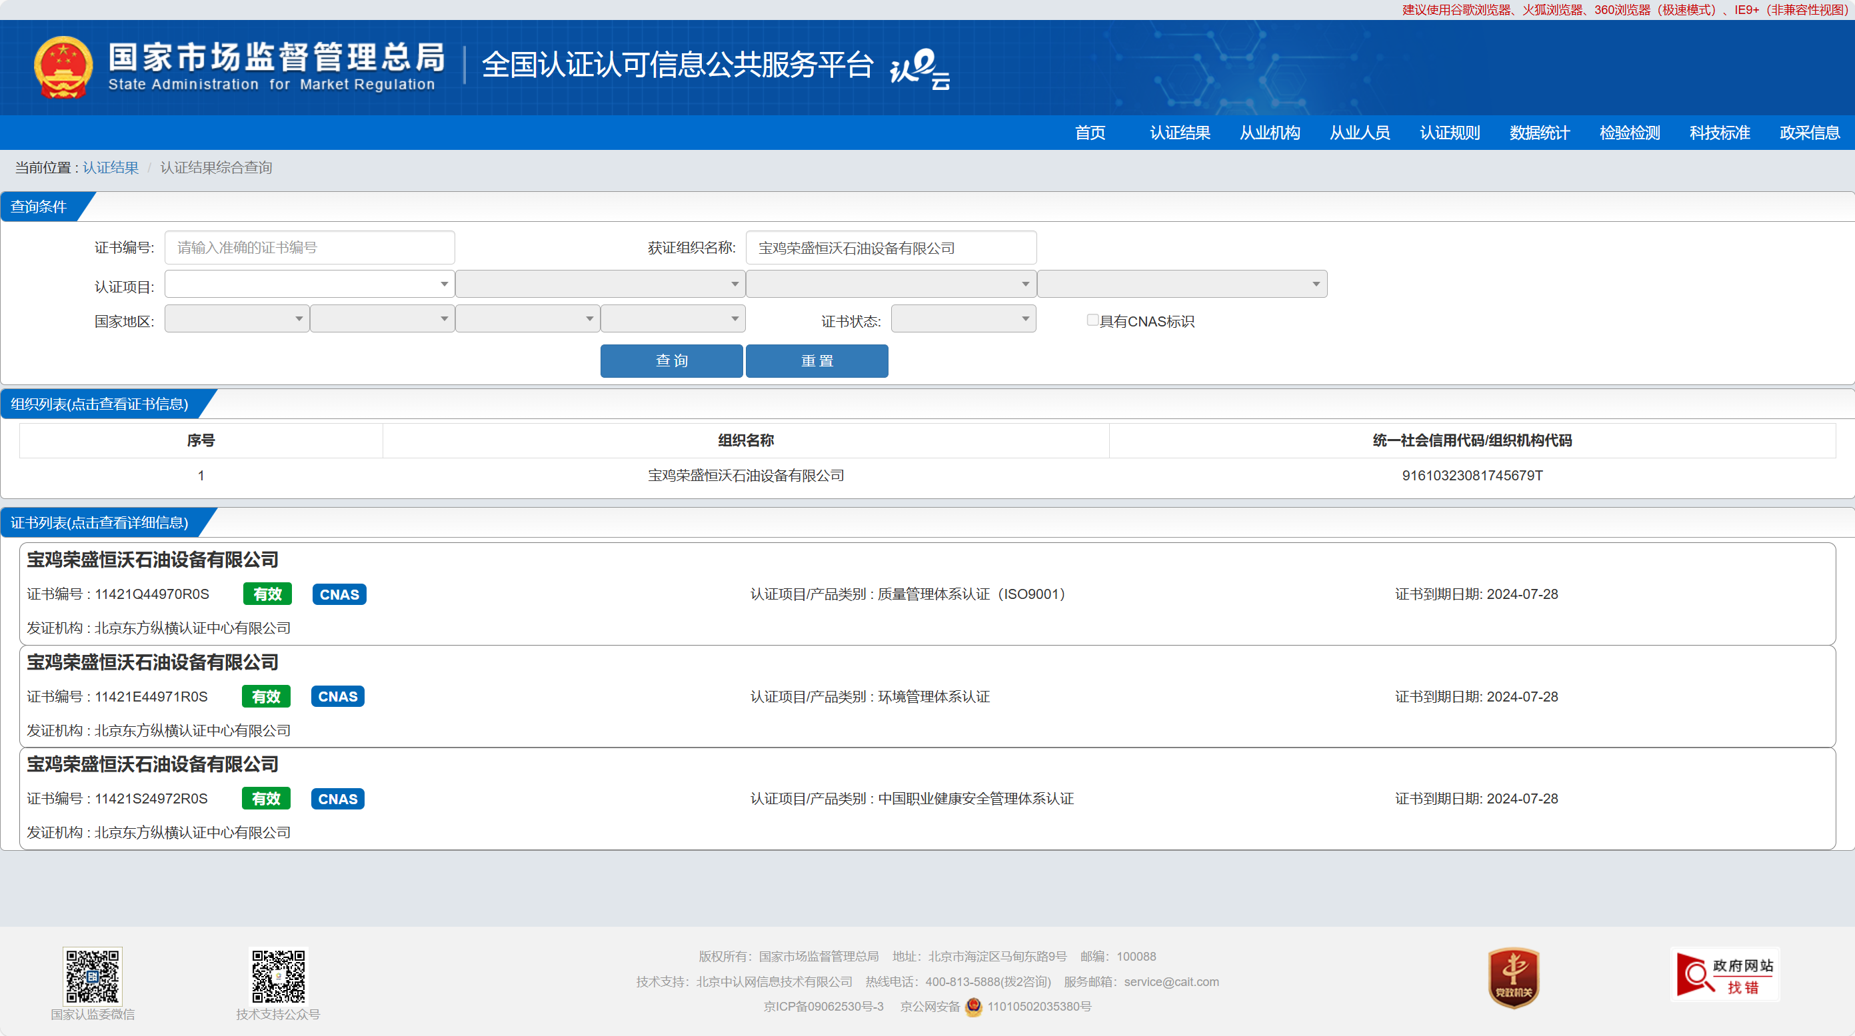
Task: Open certificate 11421E44971R0S details
Action: [x=928, y=696]
